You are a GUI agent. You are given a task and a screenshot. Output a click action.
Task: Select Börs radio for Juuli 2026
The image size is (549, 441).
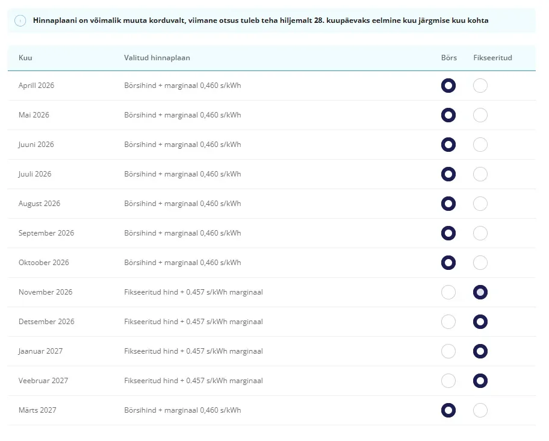[448, 174]
